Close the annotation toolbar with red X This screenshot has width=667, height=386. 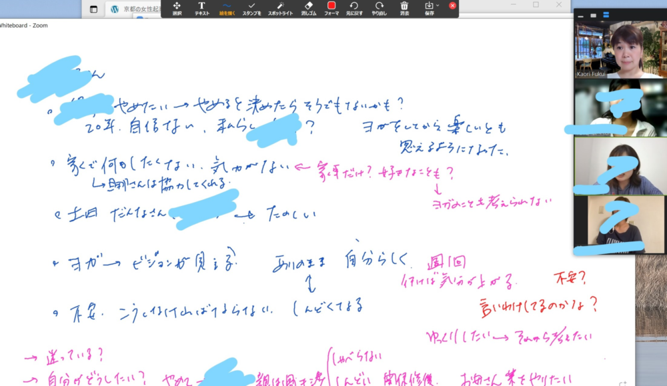coord(453,5)
